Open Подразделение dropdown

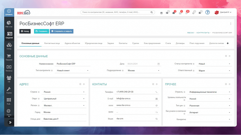(x=143, y=71)
